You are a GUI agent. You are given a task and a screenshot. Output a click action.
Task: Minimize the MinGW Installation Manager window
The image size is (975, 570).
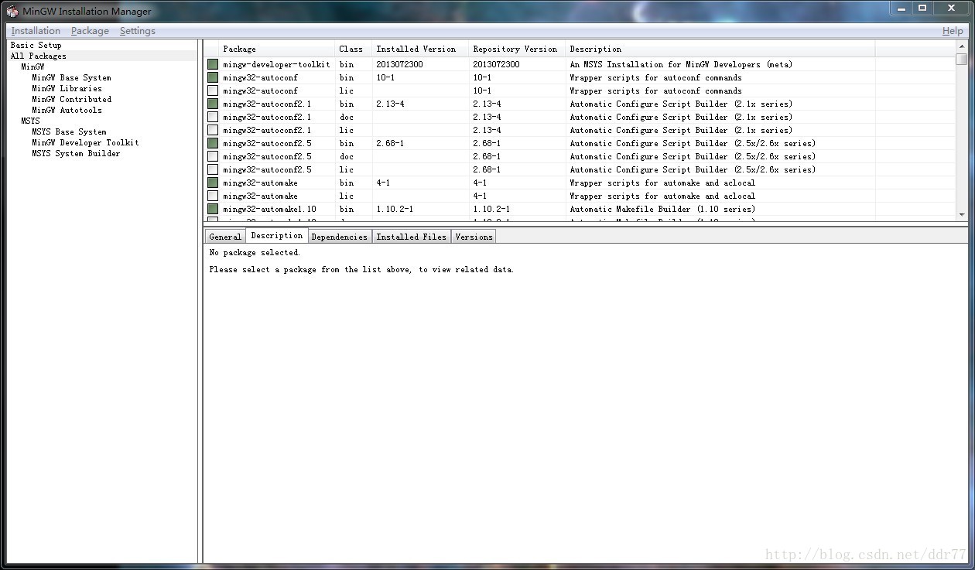coord(901,8)
